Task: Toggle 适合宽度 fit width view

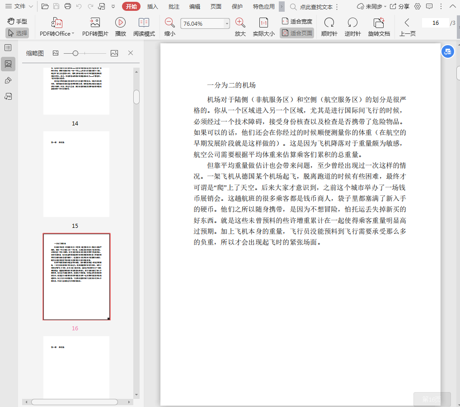Action: tap(297, 21)
